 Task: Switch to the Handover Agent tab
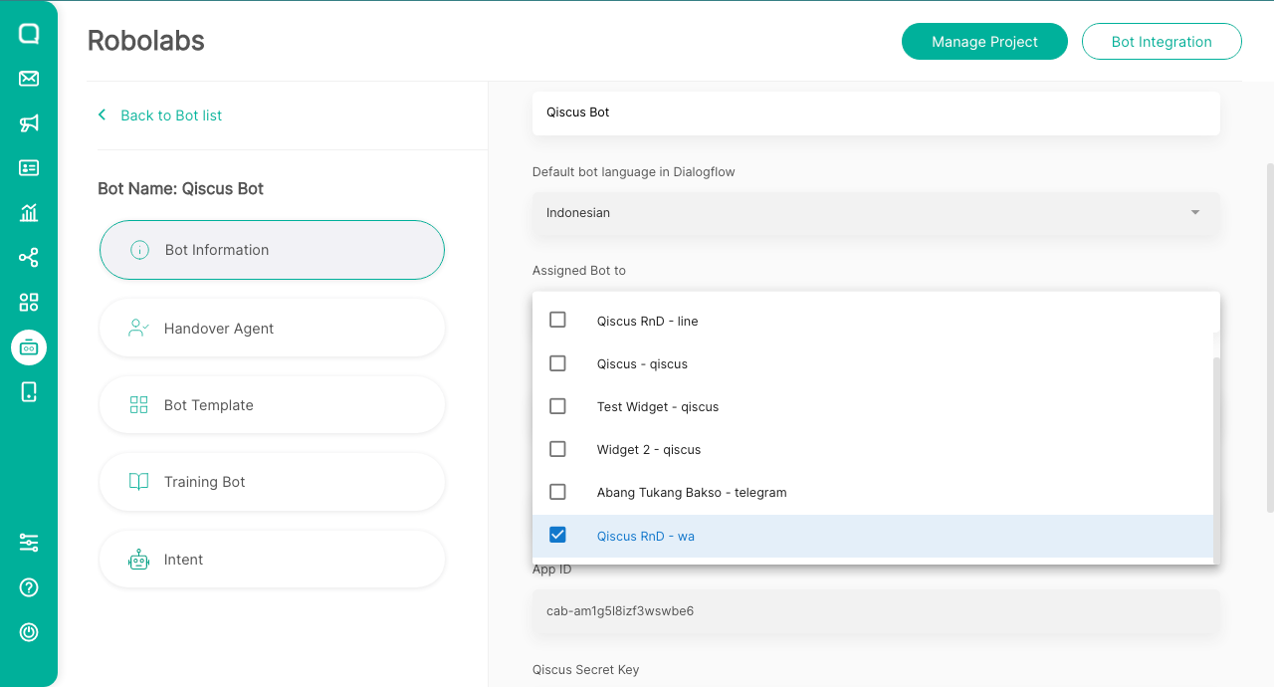272,329
